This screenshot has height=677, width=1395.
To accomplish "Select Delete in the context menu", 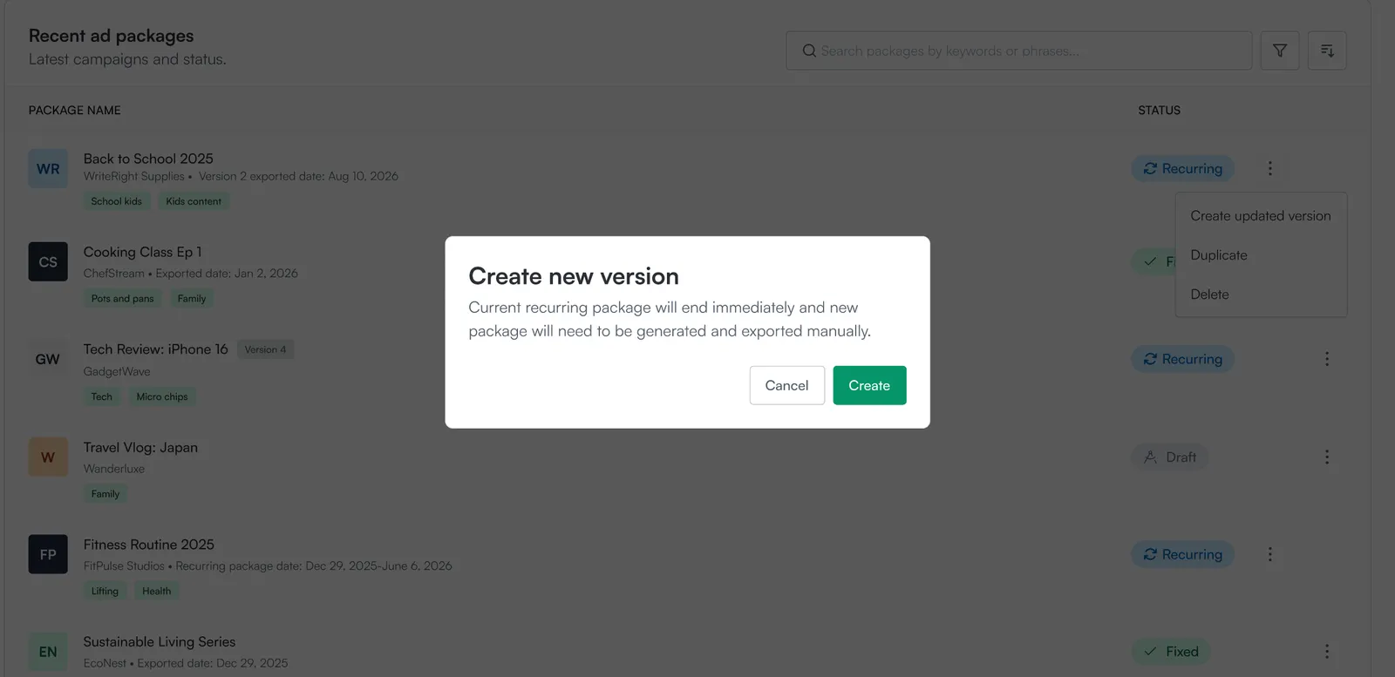I will tap(1209, 294).
